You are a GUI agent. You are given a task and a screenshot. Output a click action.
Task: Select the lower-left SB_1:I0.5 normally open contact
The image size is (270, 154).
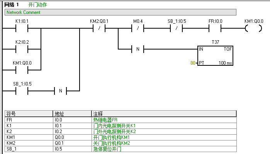point(22,91)
